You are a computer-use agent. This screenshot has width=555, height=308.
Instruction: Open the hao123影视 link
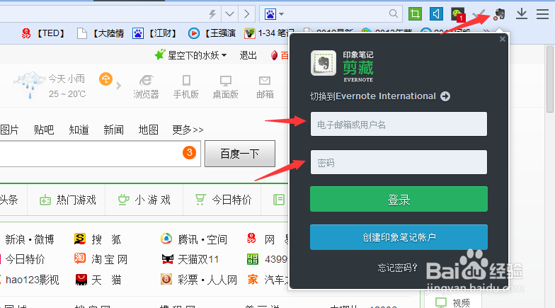tap(32, 280)
